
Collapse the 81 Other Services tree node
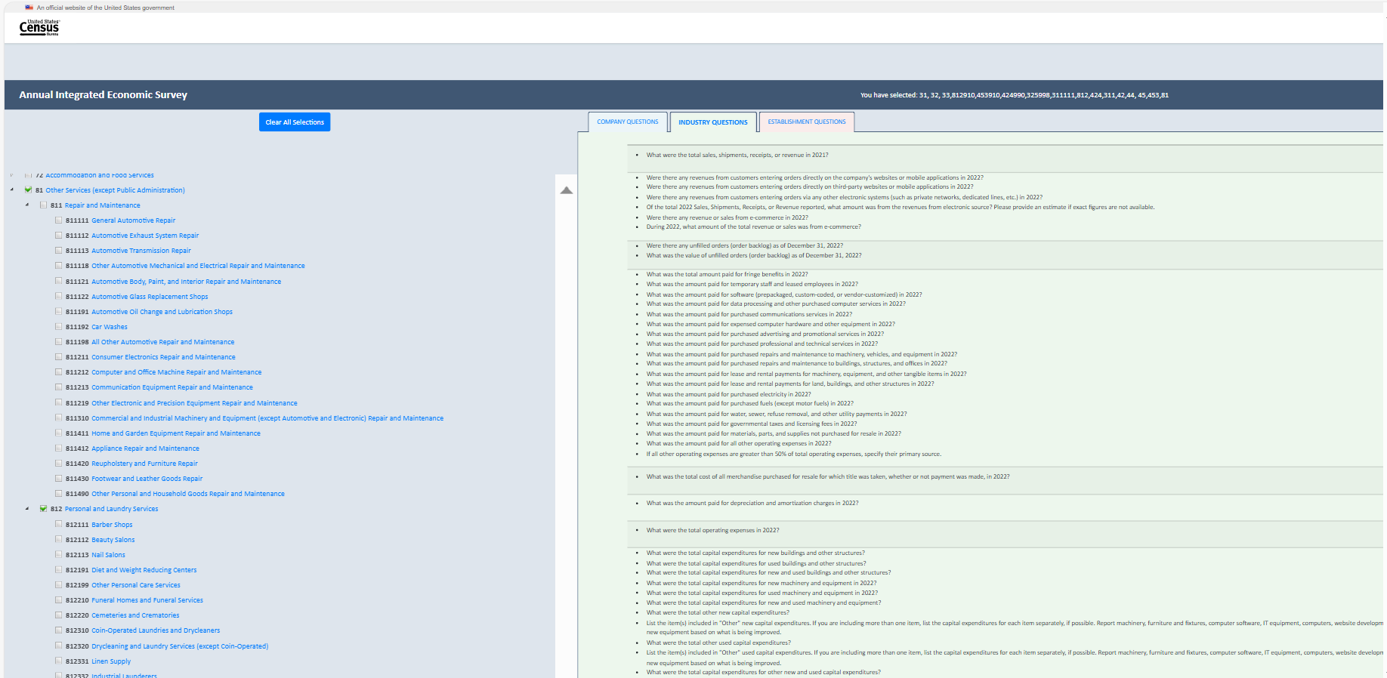point(12,190)
